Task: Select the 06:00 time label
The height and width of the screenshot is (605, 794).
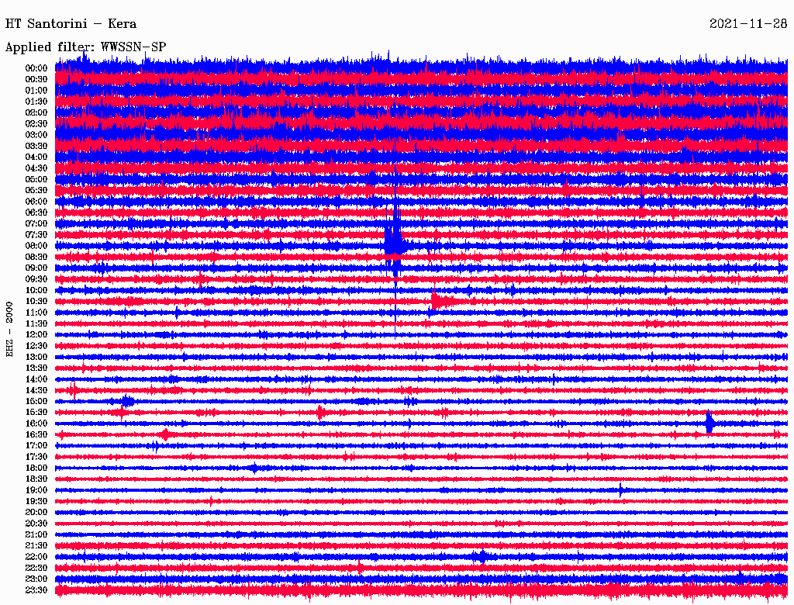Action: point(36,202)
